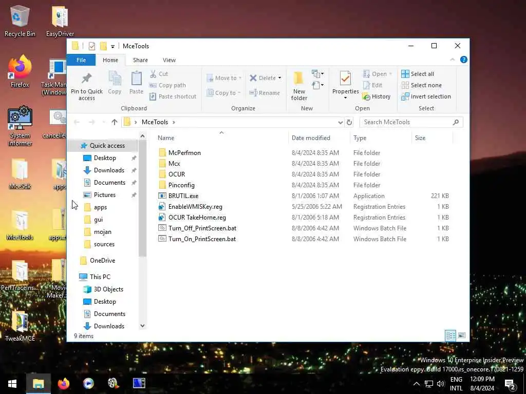Click the taskbar volume icon
Viewport: 526px width, 394px height.
tap(440, 384)
